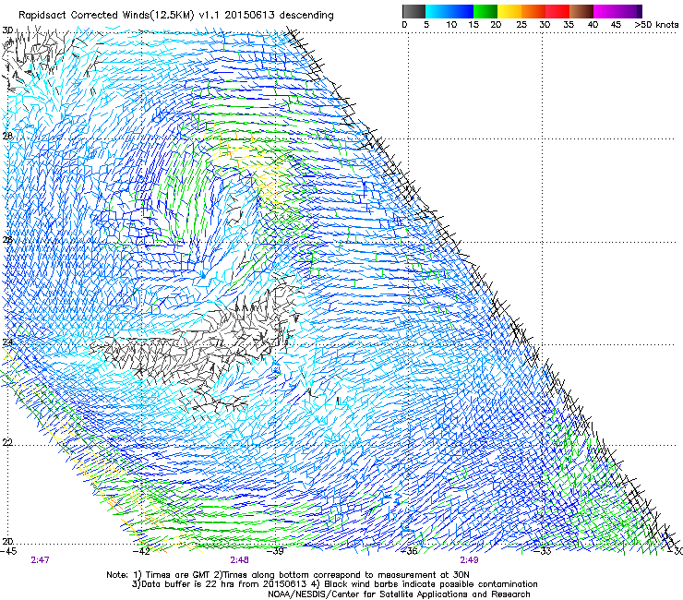Image resolution: width=683 pixels, height=600 pixels.
Task: Click the purple '2:48' time stamp
Action: 240,560
